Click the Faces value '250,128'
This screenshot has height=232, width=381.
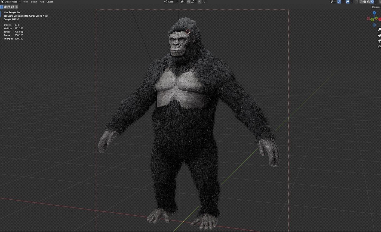(19, 35)
